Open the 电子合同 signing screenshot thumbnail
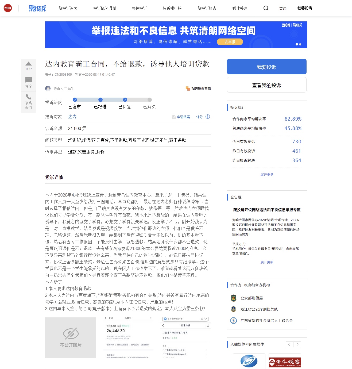This screenshot has width=352, height=369. click(x=185, y=338)
